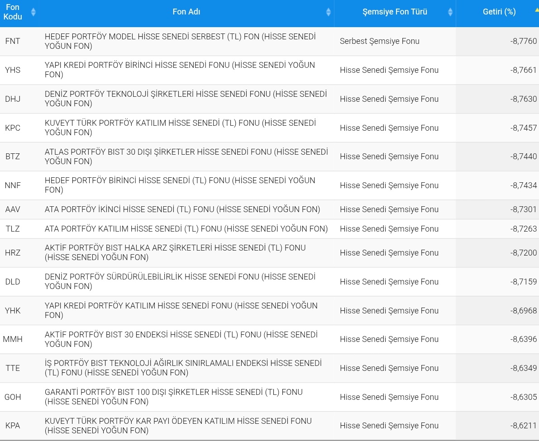This screenshot has width=539, height=441.
Task: Click the Getiri (%) column header
Action: tap(499, 12)
